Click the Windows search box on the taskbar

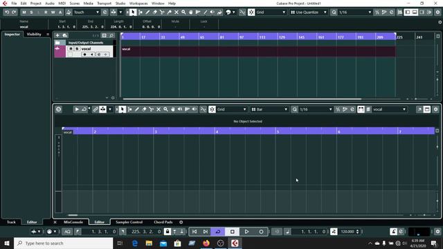[63, 243]
